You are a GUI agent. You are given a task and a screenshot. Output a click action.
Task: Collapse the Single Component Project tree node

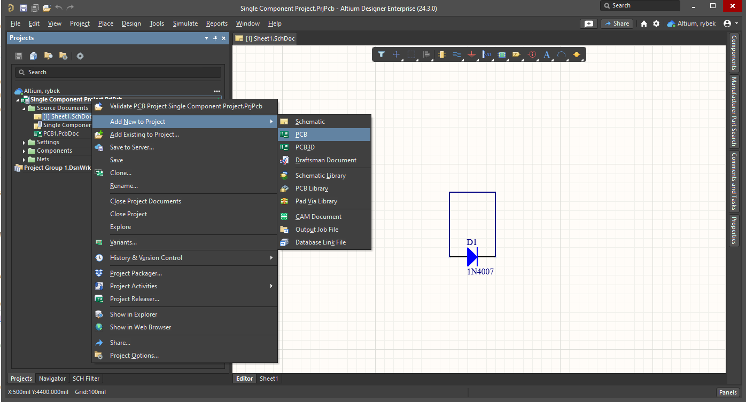(17, 100)
